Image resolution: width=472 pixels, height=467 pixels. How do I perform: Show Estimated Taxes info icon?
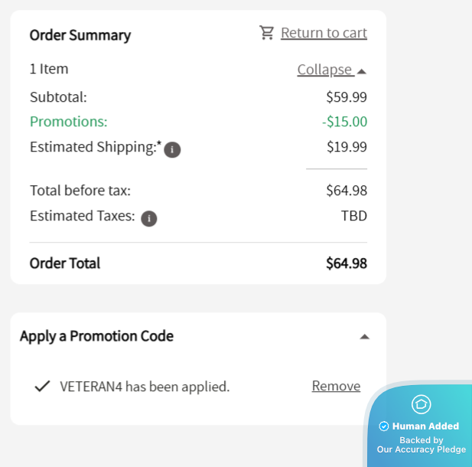click(x=149, y=218)
